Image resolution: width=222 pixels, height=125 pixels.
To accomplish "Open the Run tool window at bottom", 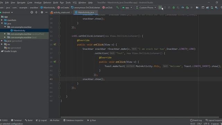I will pyautogui.click(x=92, y=120).
